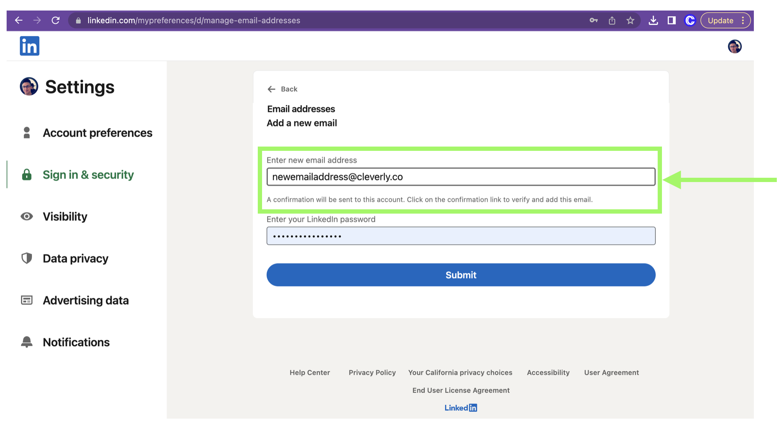
Task: Open the Help Center link
Action: pyautogui.click(x=310, y=372)
